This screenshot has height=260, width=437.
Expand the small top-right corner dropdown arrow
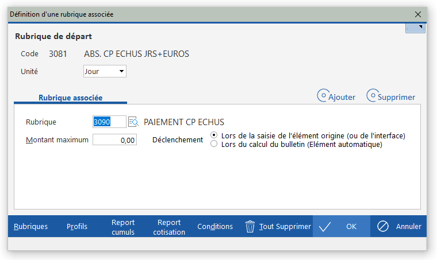point(415,28)
